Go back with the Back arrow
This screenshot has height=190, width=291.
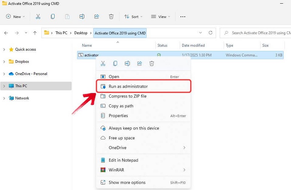pyautogui.click(x=6, y=33)
